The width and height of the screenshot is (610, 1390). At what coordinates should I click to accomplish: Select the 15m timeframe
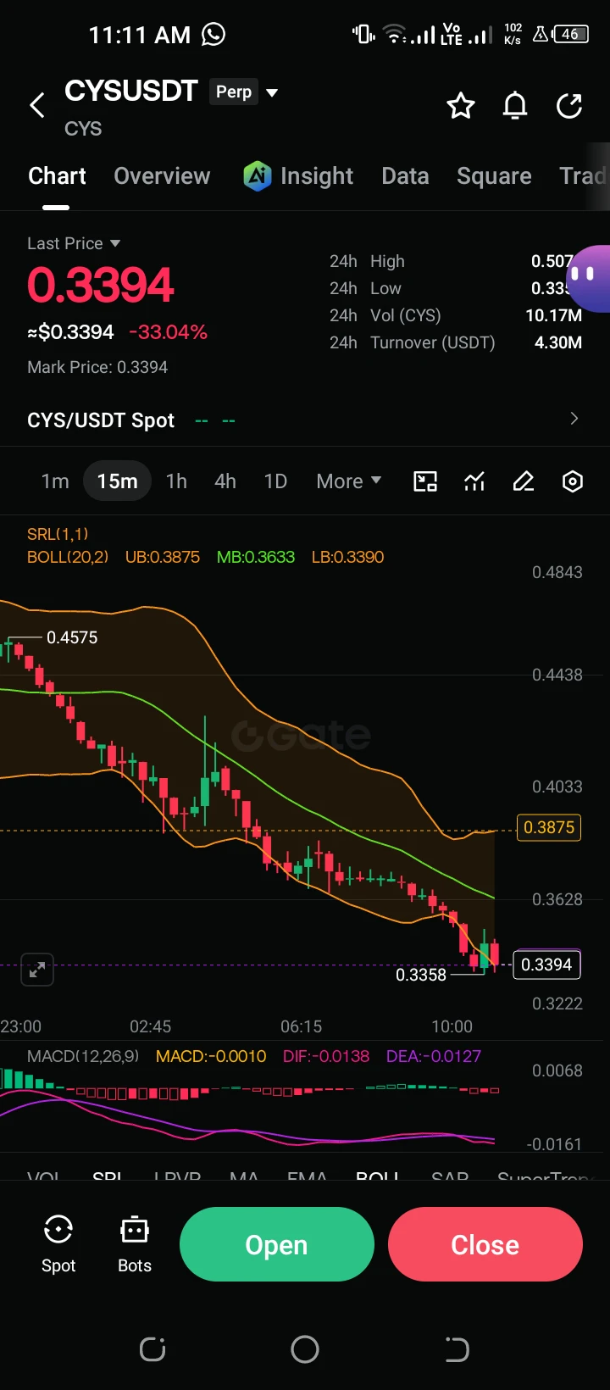(117, 481)
